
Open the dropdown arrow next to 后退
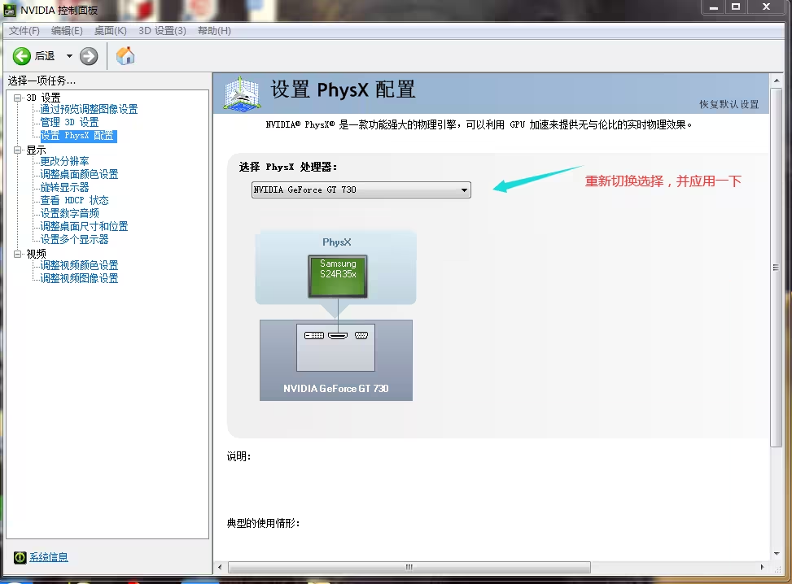pyautogui.click(x=69, y=56)
